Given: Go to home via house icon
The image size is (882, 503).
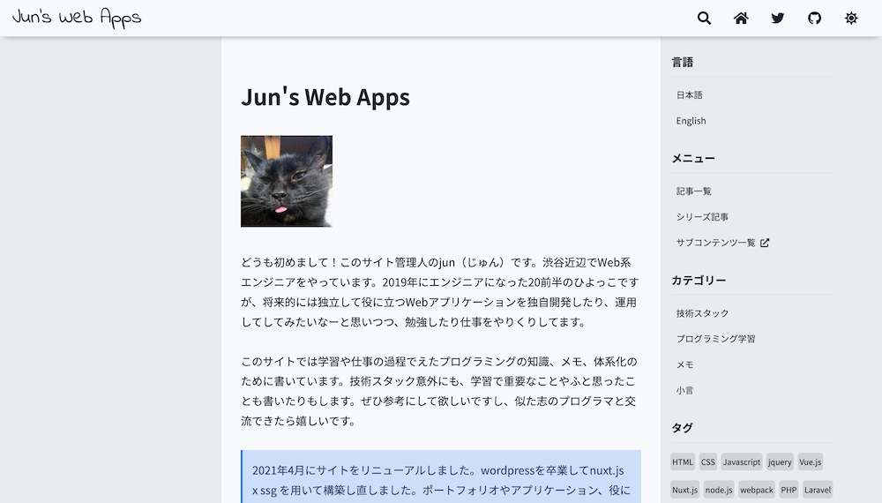Looking at the screenshot, I should coord(741,18).
